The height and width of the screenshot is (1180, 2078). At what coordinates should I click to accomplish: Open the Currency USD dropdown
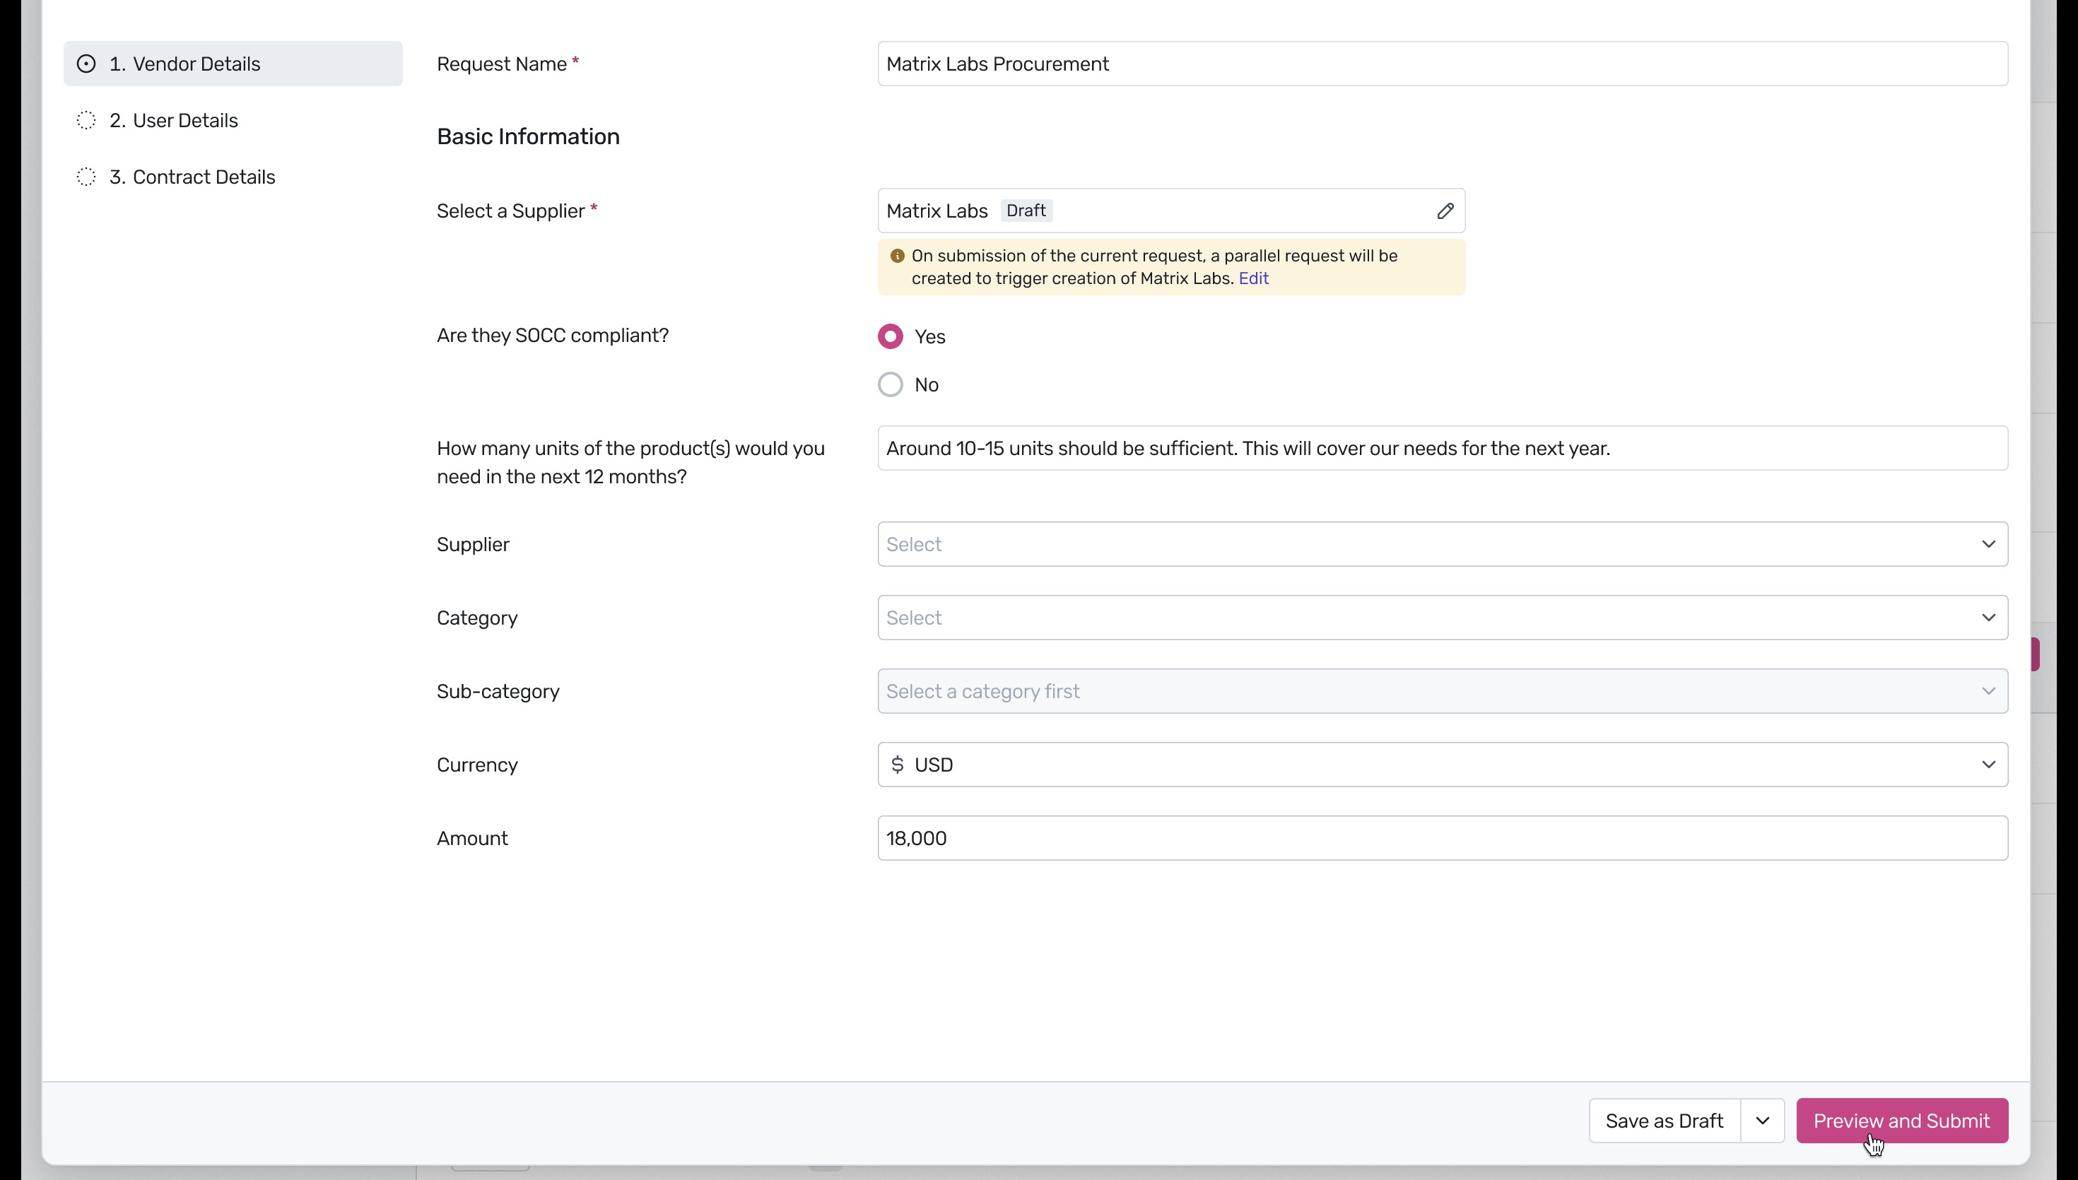point(1443,765)
